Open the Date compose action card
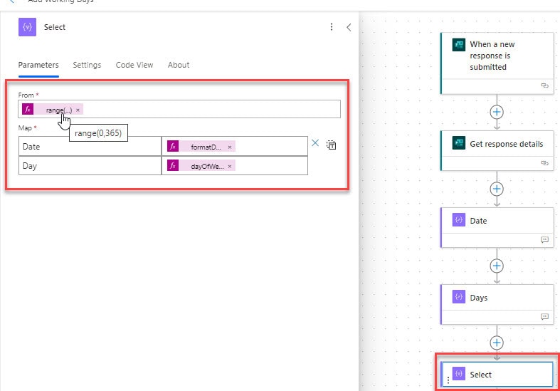This screenshot has width=560, height=391. (497, 227)
